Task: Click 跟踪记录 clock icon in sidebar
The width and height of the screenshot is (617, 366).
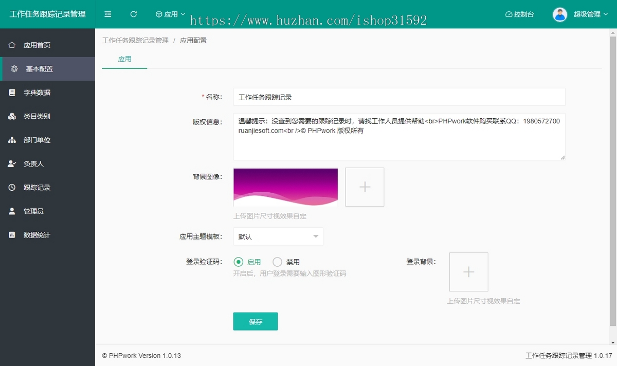Action: [x=12, y=188]
